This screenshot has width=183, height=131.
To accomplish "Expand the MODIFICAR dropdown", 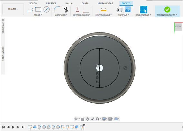I will pyautogui.click(x=61, y=15).
